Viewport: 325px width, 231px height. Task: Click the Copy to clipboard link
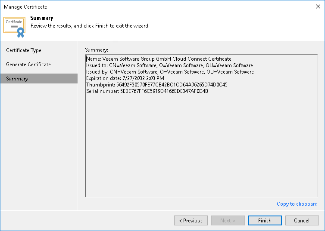297,204
